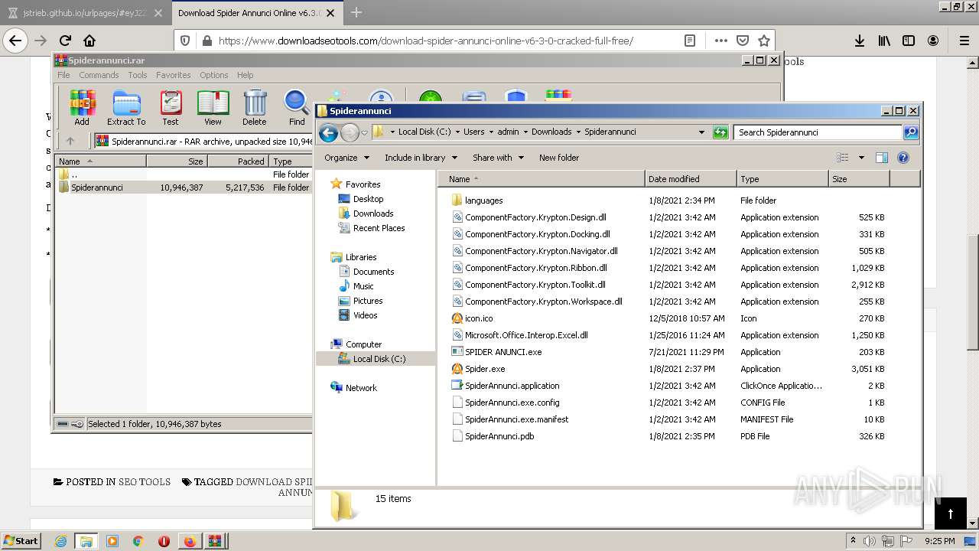Click the Add button in WinRAR toolbar

coord(82,107)
